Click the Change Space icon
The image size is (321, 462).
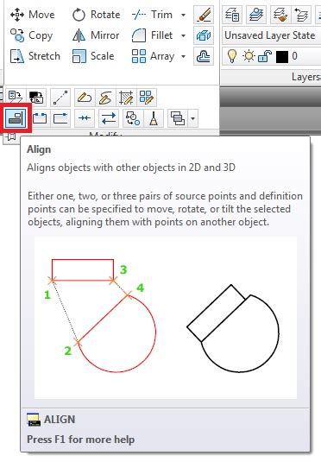pyautogui.click(x=36, y=98)
